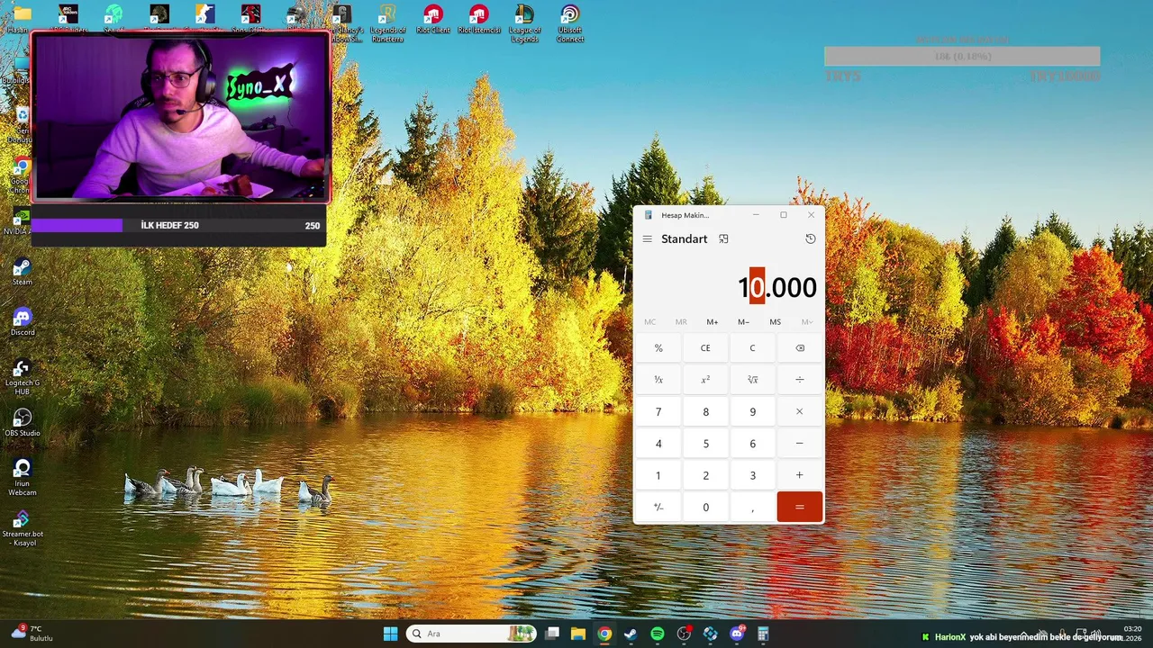Open the Hasan folder on desktop
This screenshot has height=648, width=1153.
tap(21, 19)
